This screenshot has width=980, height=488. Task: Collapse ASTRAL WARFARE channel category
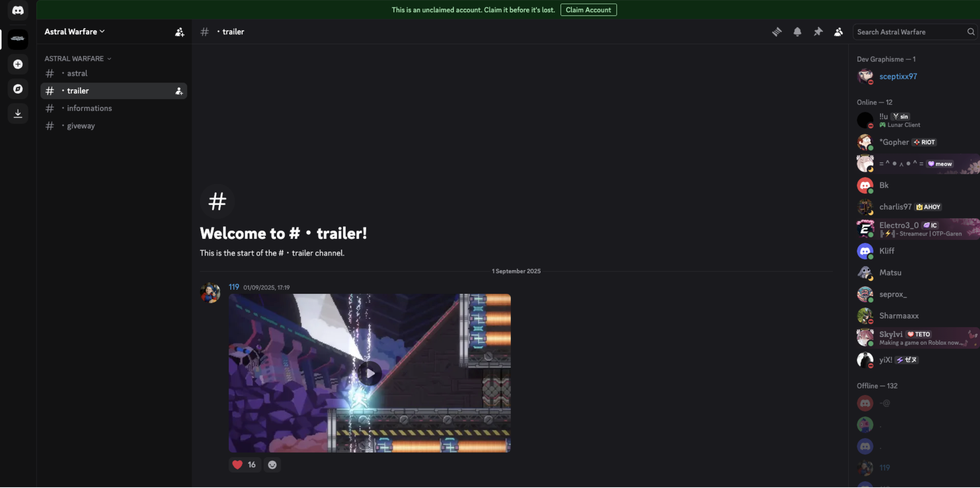click(x=77, y=59)
